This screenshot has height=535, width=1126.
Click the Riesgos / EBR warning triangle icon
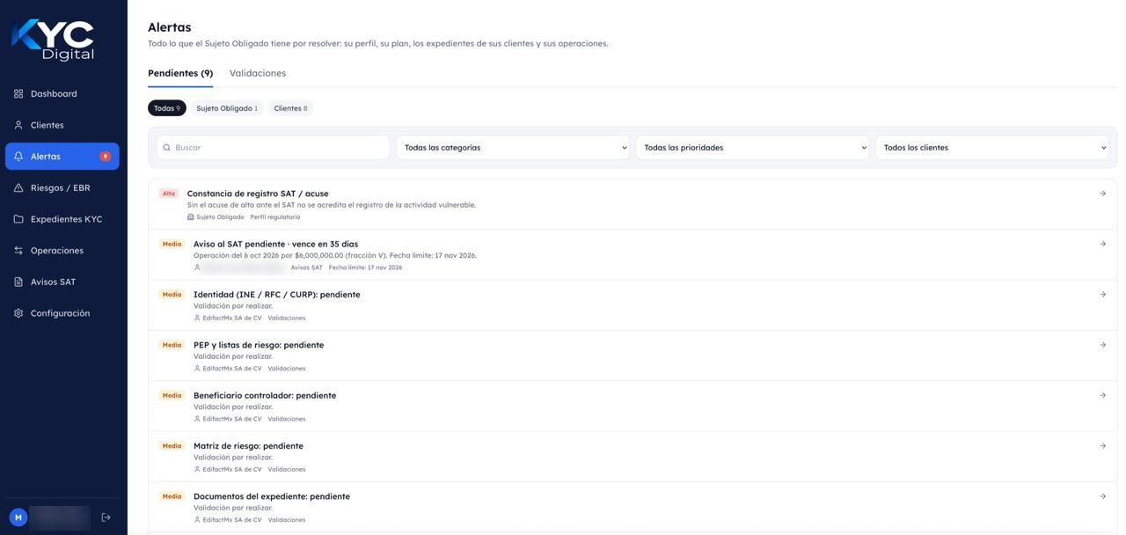click(18, 187)
